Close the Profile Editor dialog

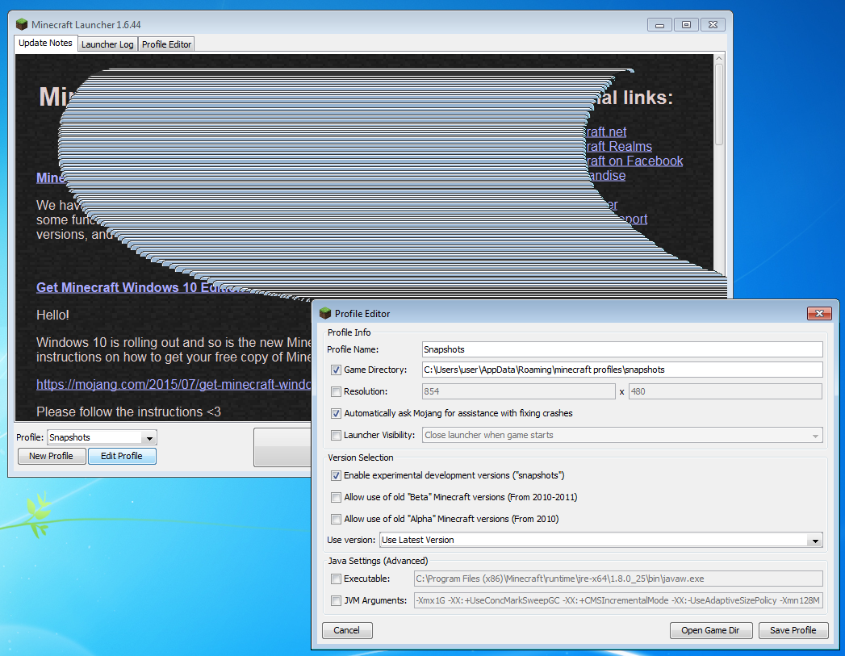point(819,313)
